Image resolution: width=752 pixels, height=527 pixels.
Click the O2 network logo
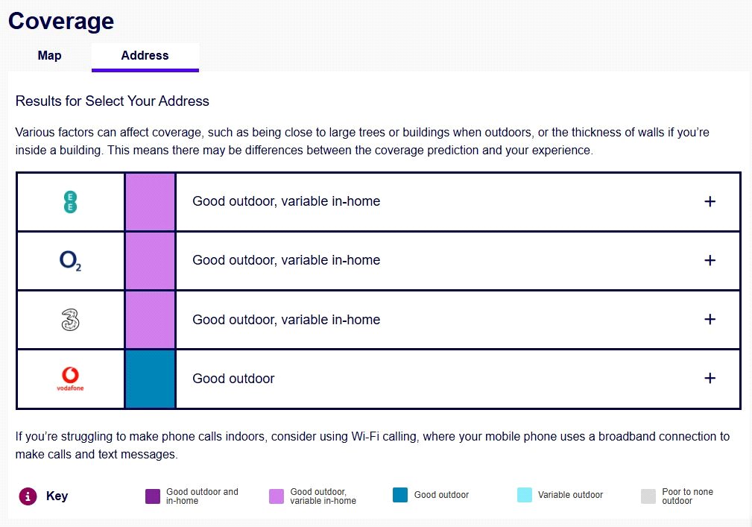[70, 261]
